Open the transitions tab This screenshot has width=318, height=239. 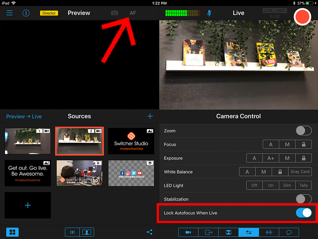click(229, 232)
